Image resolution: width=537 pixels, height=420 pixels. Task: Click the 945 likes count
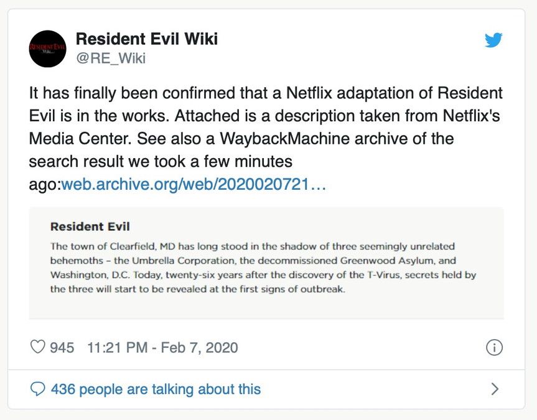click(62, 348)
